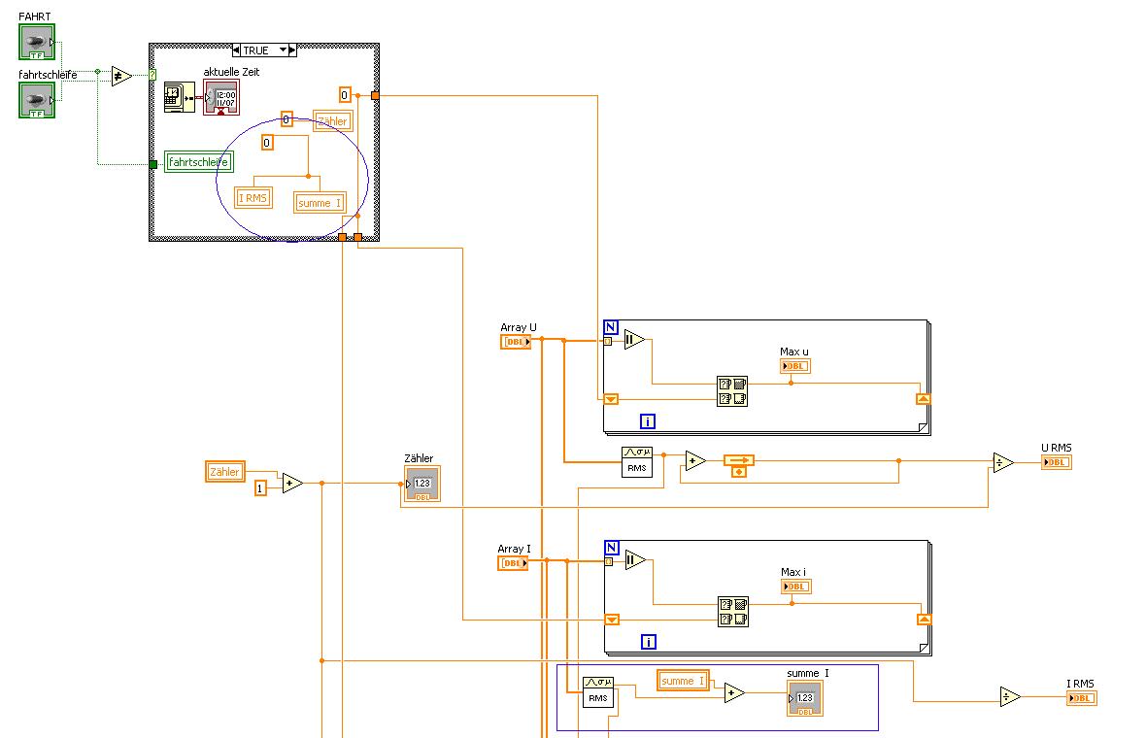The image size is (1146, 738).
Task: Select iteration terminal i of lower loop
Action: tap(649, 642)
